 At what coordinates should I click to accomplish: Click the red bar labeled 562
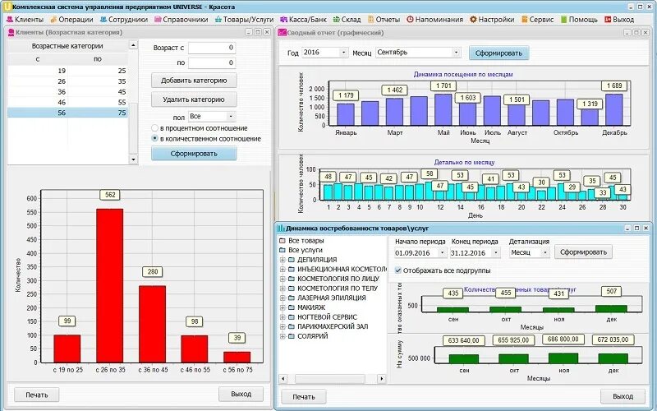pyautogui.click(x=110, y=285)
